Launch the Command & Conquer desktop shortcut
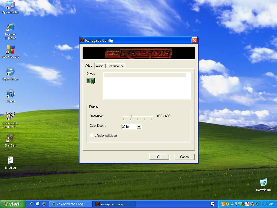Viewport: 277px width, 208px height. point(10,116)
